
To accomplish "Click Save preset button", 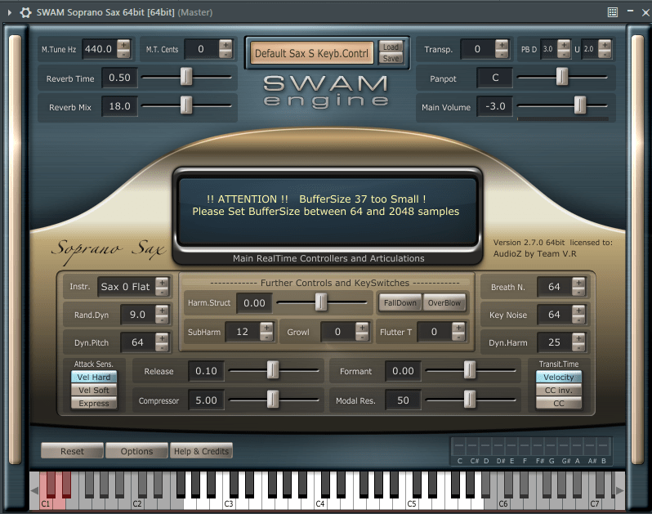I will (x=391, y=58).
